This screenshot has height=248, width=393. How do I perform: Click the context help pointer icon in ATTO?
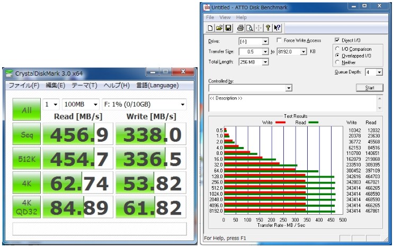pos(277,28)
